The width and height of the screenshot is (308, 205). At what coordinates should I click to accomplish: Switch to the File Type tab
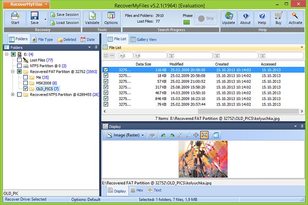[x=43, y=40]
